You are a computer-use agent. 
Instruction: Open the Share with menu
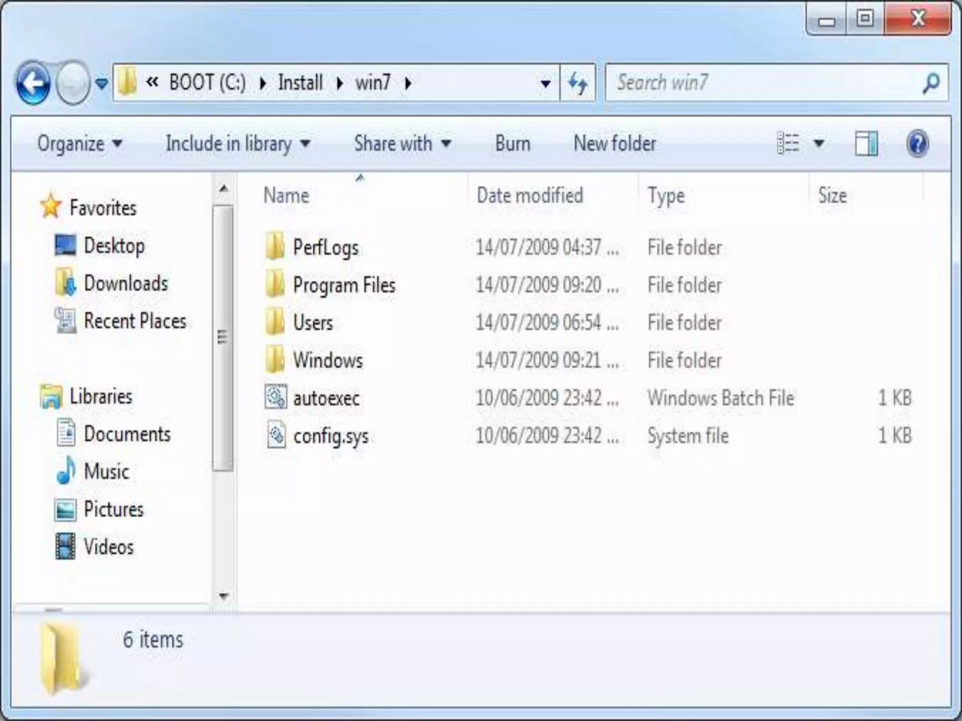(403, 144)
